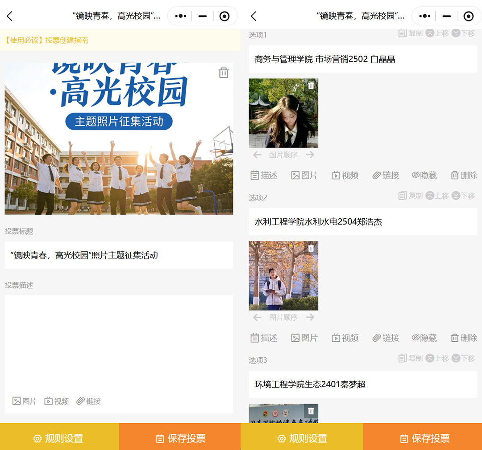The image size is (482, 450).
Task: Delete 选项2 with the 删除 icon
Action: pyautogui.click(x=464, y=338)
